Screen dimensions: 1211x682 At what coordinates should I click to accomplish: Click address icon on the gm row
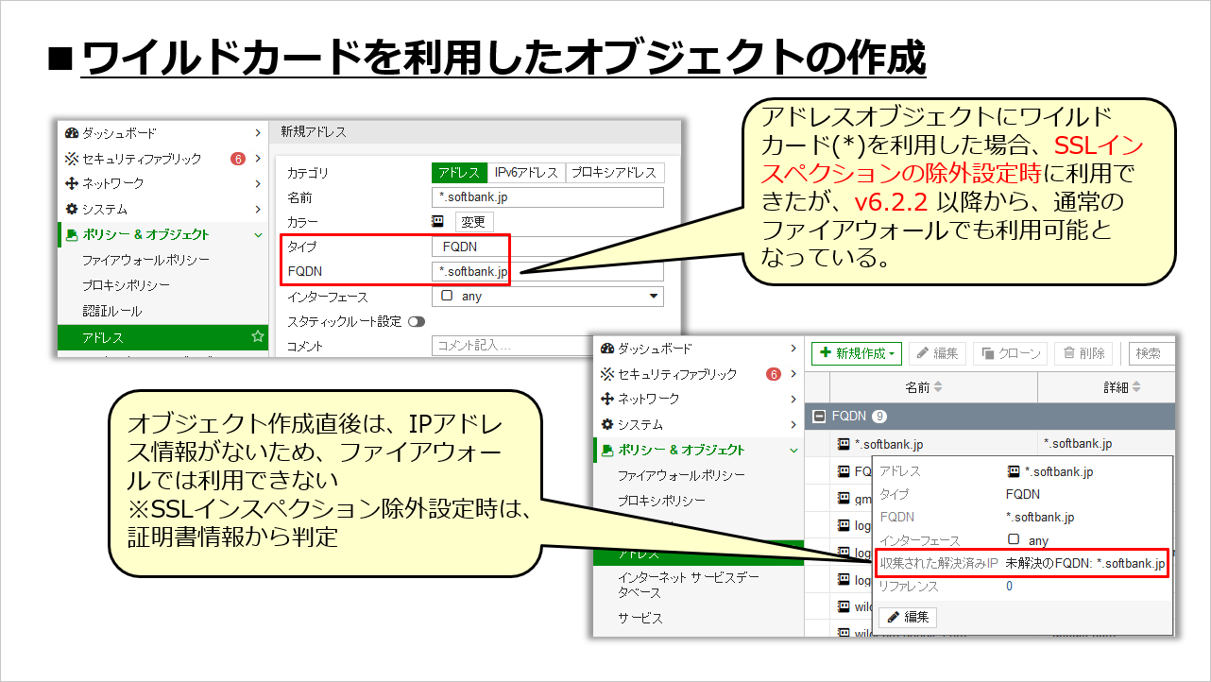click(844, 498)
